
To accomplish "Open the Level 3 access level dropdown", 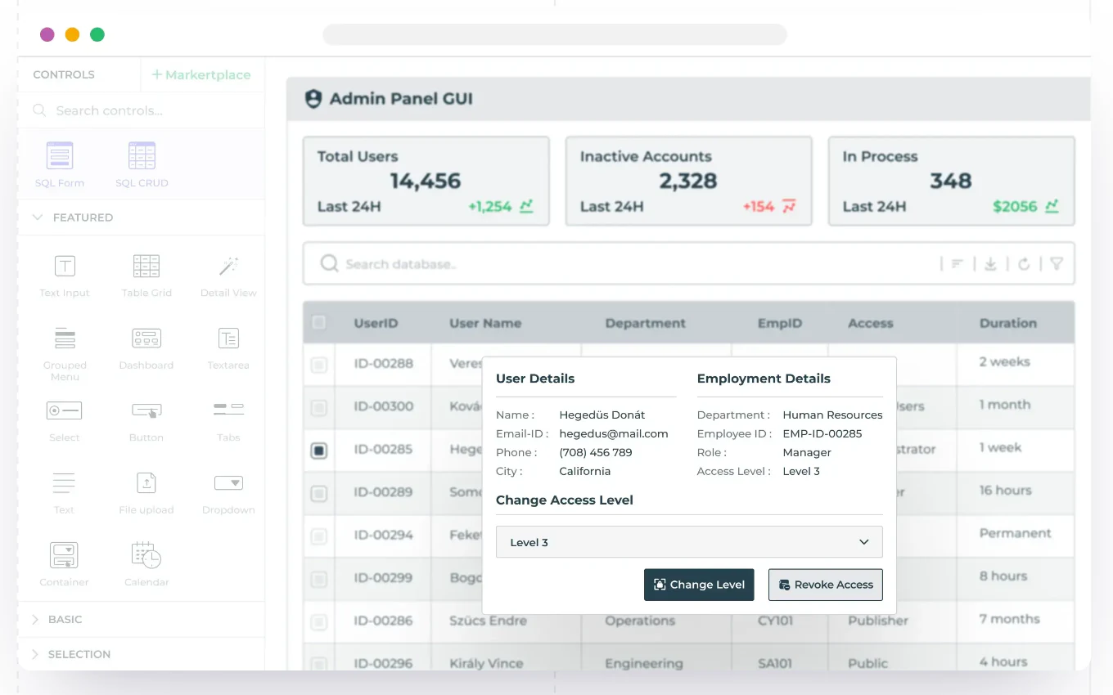I will tap(689, 542).
